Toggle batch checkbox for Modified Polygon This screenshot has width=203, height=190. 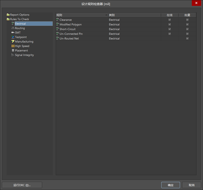[x=187, y=25]
